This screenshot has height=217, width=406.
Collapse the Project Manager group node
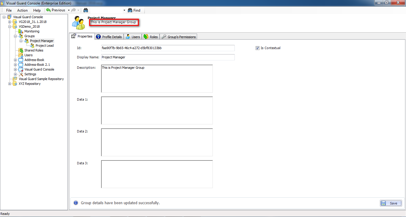(x=21, y=41)
